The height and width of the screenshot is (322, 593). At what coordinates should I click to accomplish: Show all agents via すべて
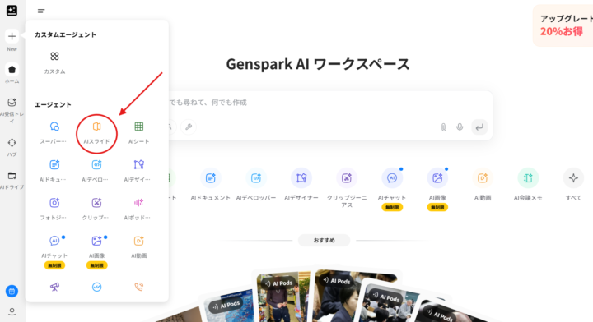573,184
